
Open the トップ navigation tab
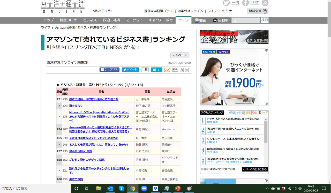pos(49,20)
